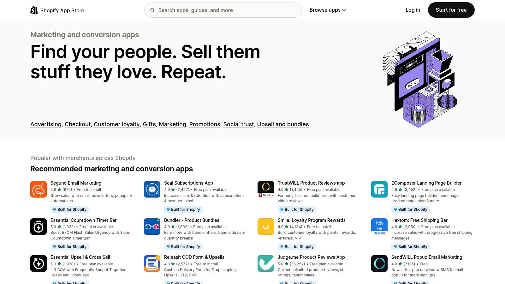The height and width of the screenshot is (284, 505).
Task: Open the EComposer Landing Page Builder icon
Action: (x=379, y=189)
